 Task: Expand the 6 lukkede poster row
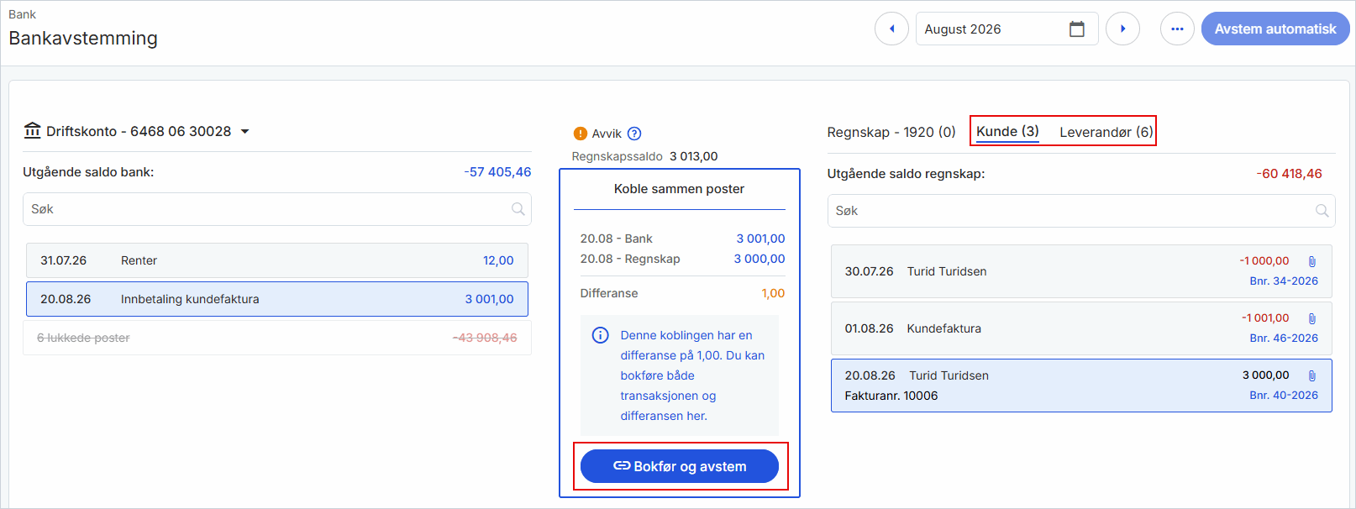pyautogui.click(x=277, y=338)
